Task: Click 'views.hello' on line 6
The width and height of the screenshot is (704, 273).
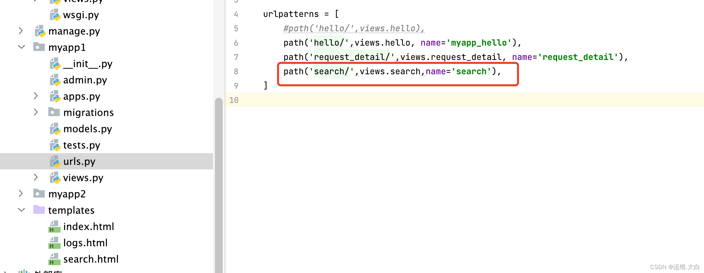Action: tap(382, 43)
